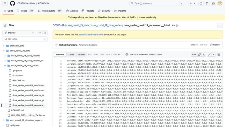Open UID_ISO_FIPS_LookUp_Table.csv
The height and width of the screenshot is (127, 225).
tap(28, 115)
